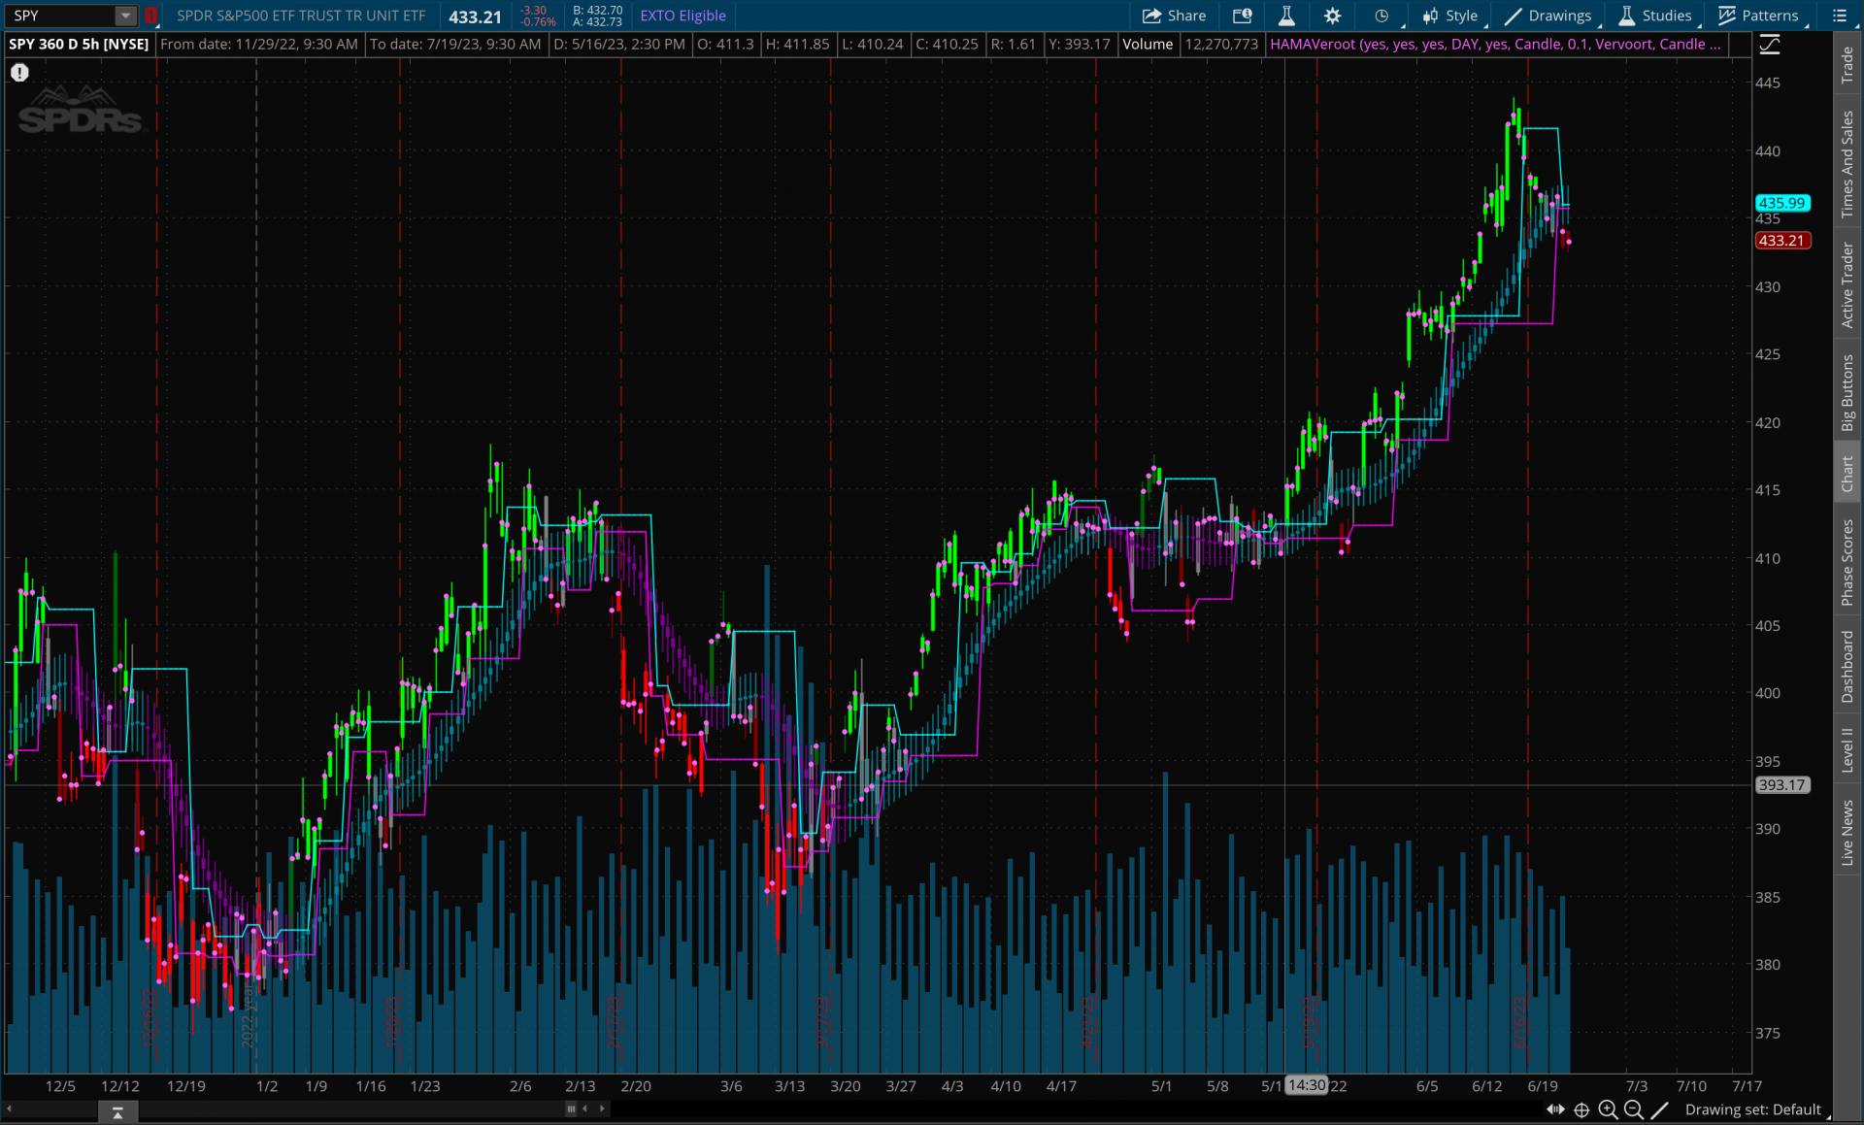Image resolution: width=1864 pixels, height=1125 pixels.
Task: Activate the crosshair pan tool icon
Action: [x=1581, y=1109]
